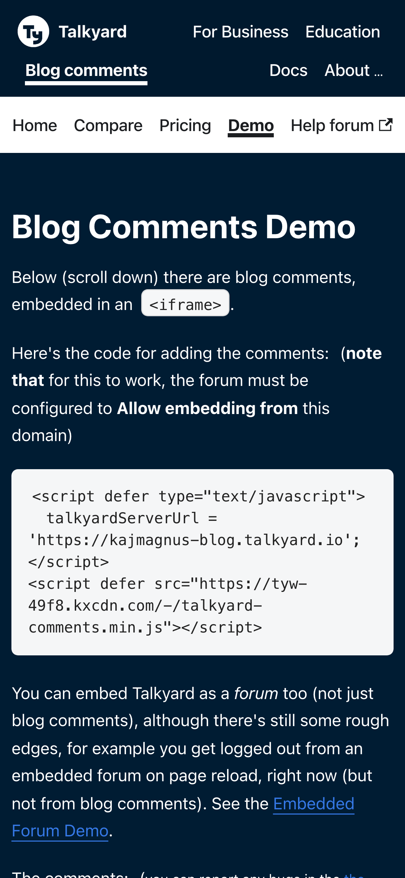Go to the Education section

342,32
